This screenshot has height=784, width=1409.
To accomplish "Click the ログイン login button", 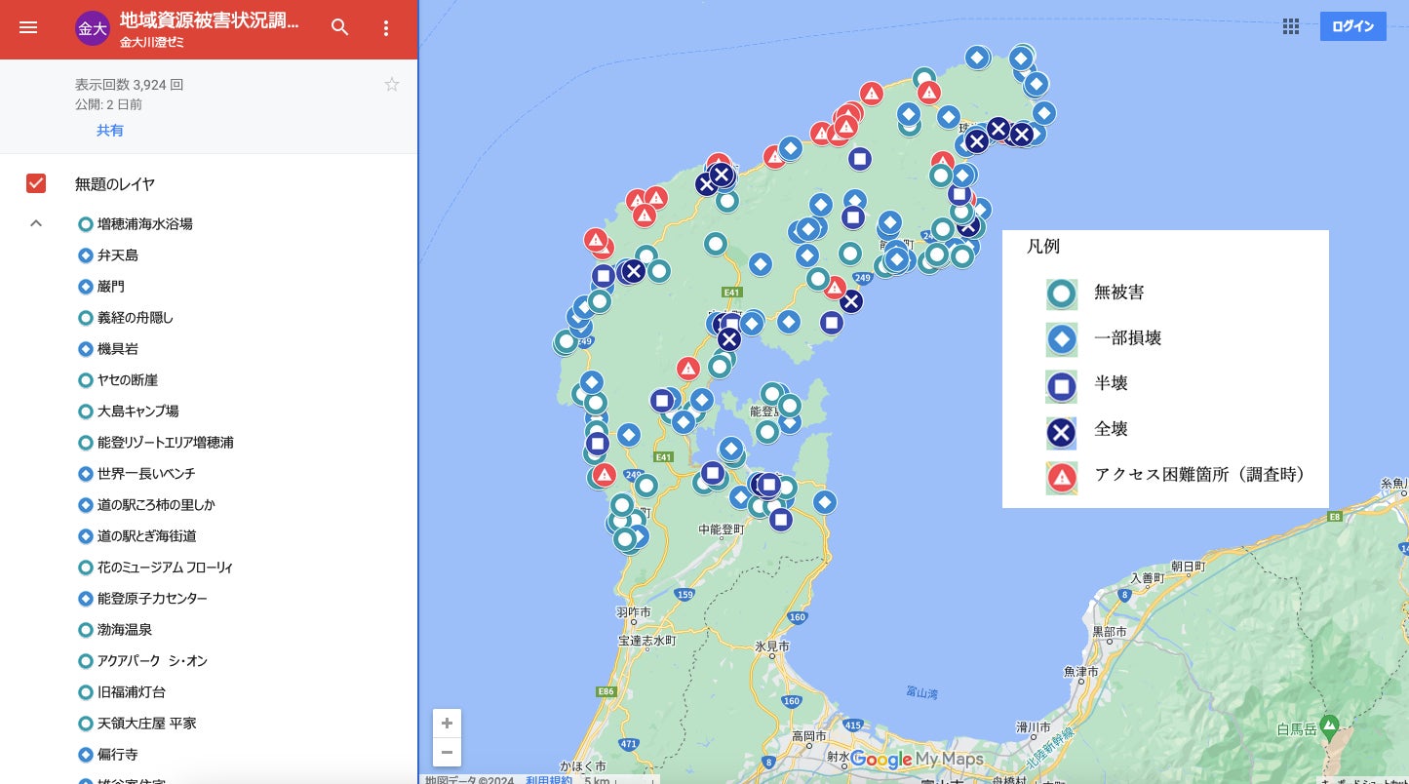I will pos(1353,26).
